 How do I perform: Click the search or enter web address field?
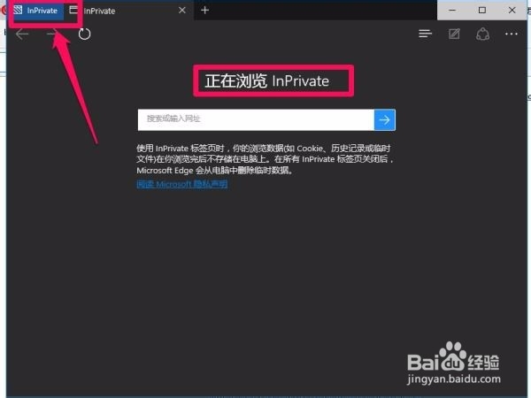[256, 119]
